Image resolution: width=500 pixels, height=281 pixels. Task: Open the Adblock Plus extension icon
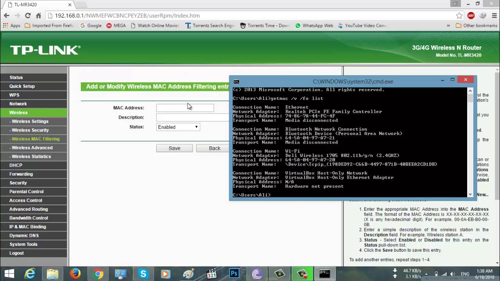point(471,16)
